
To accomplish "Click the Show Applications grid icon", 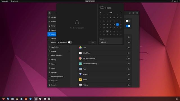I will pyautogui.click(x=177, y=99).
